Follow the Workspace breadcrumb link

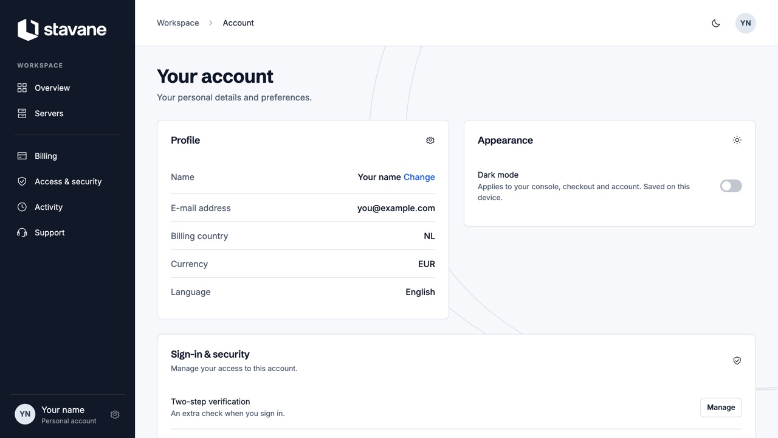click(178, 23)
